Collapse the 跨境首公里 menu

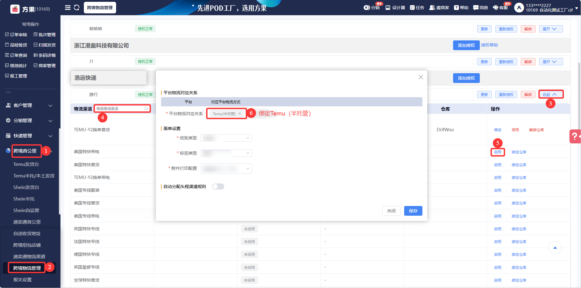(x=29, y=151)
